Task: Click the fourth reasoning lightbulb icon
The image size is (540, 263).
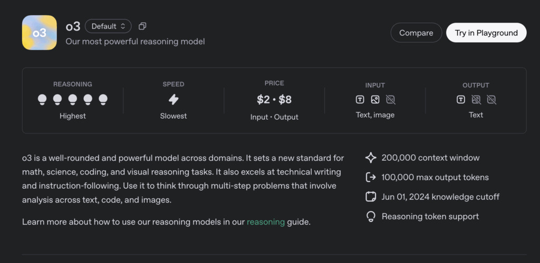Action: 88,100
